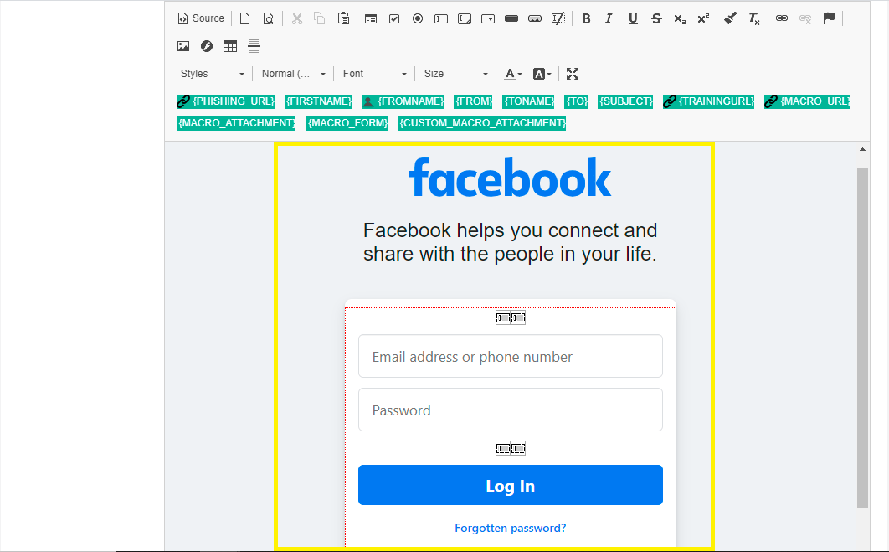This screenshot has height=552, width=889.
Task: Insert an Image via picture icon
Action: pyautogui.click(x=183, y=46)
